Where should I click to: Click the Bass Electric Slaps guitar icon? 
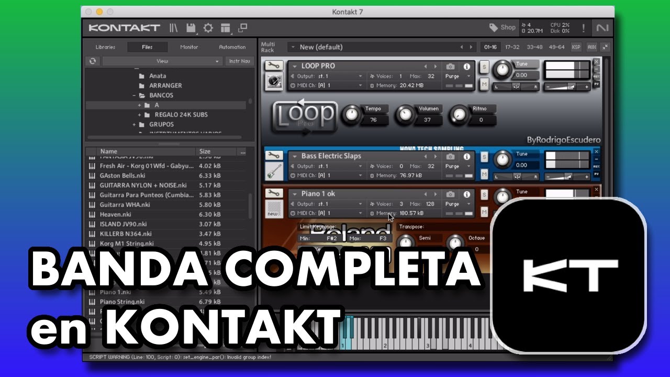273,171
